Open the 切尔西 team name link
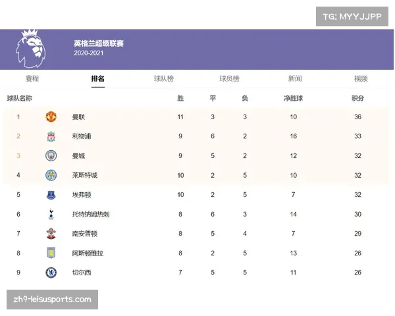The image size is (395, 316). (x=82, y=273)
